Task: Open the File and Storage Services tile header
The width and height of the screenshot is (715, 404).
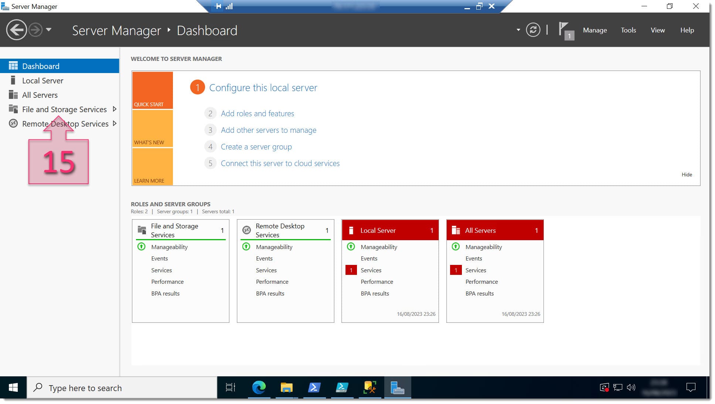Action: [x=181, y=230]
